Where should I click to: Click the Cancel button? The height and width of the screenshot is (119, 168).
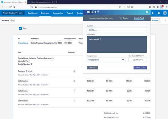pos(92,68)
